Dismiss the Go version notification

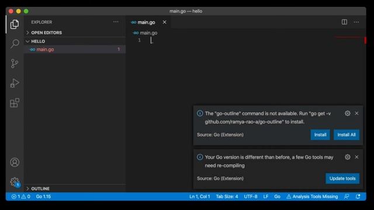[x=356, y=157]
